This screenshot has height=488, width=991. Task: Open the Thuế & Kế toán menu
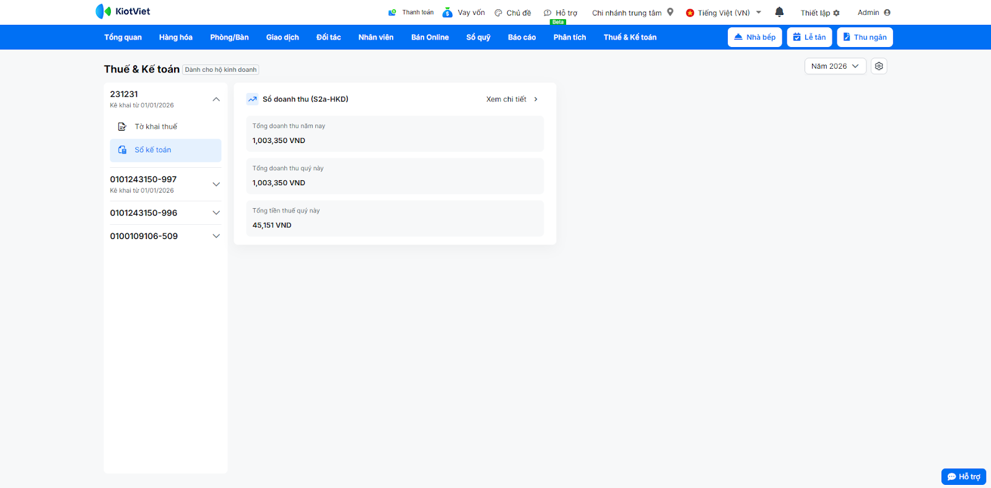630,37
